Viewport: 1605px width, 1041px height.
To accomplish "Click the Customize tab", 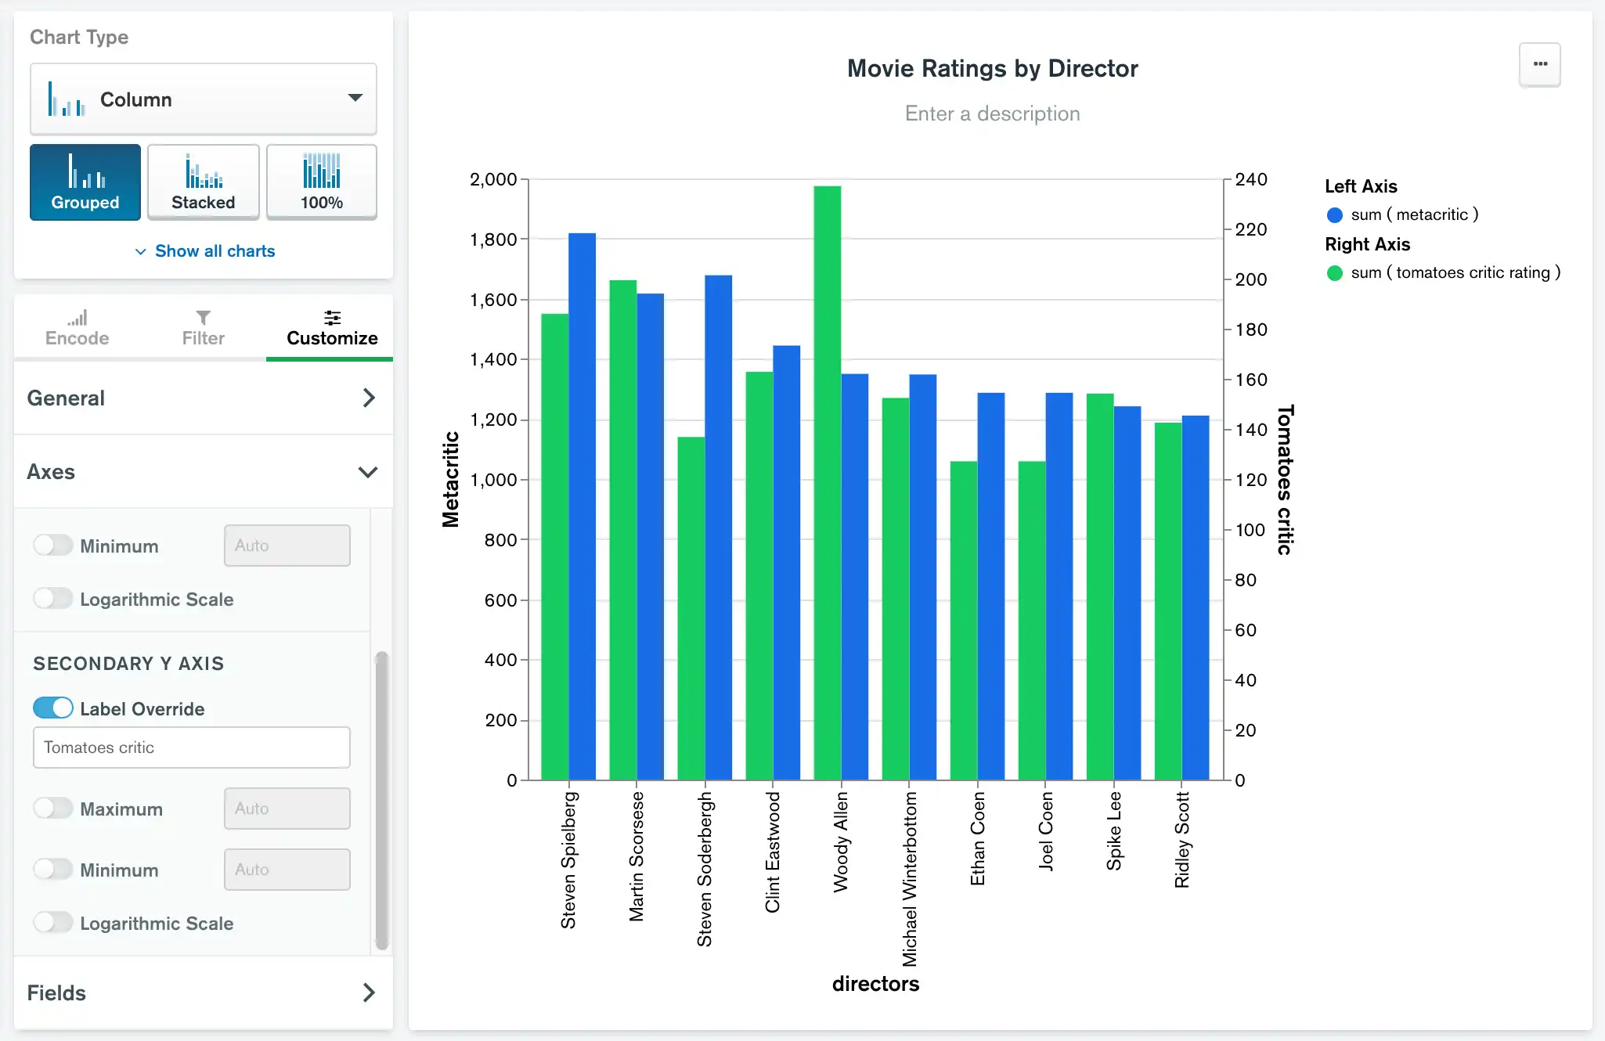I will pos(331,331).
